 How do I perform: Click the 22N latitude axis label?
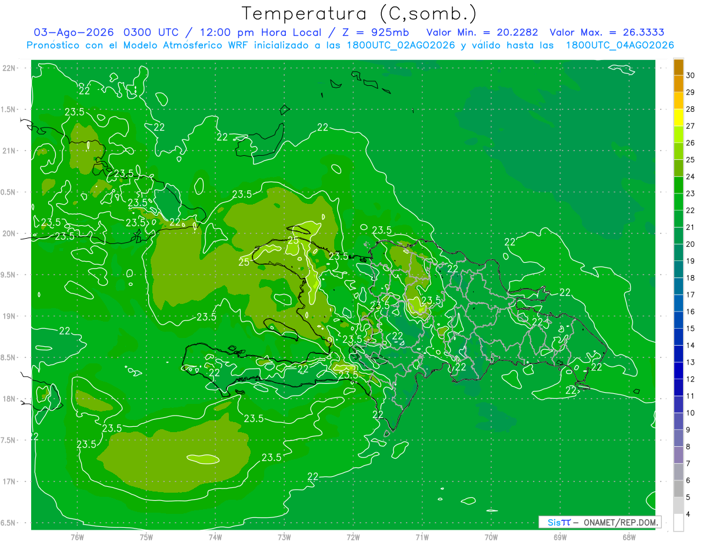pyautogui.click(x=9, y=68)
